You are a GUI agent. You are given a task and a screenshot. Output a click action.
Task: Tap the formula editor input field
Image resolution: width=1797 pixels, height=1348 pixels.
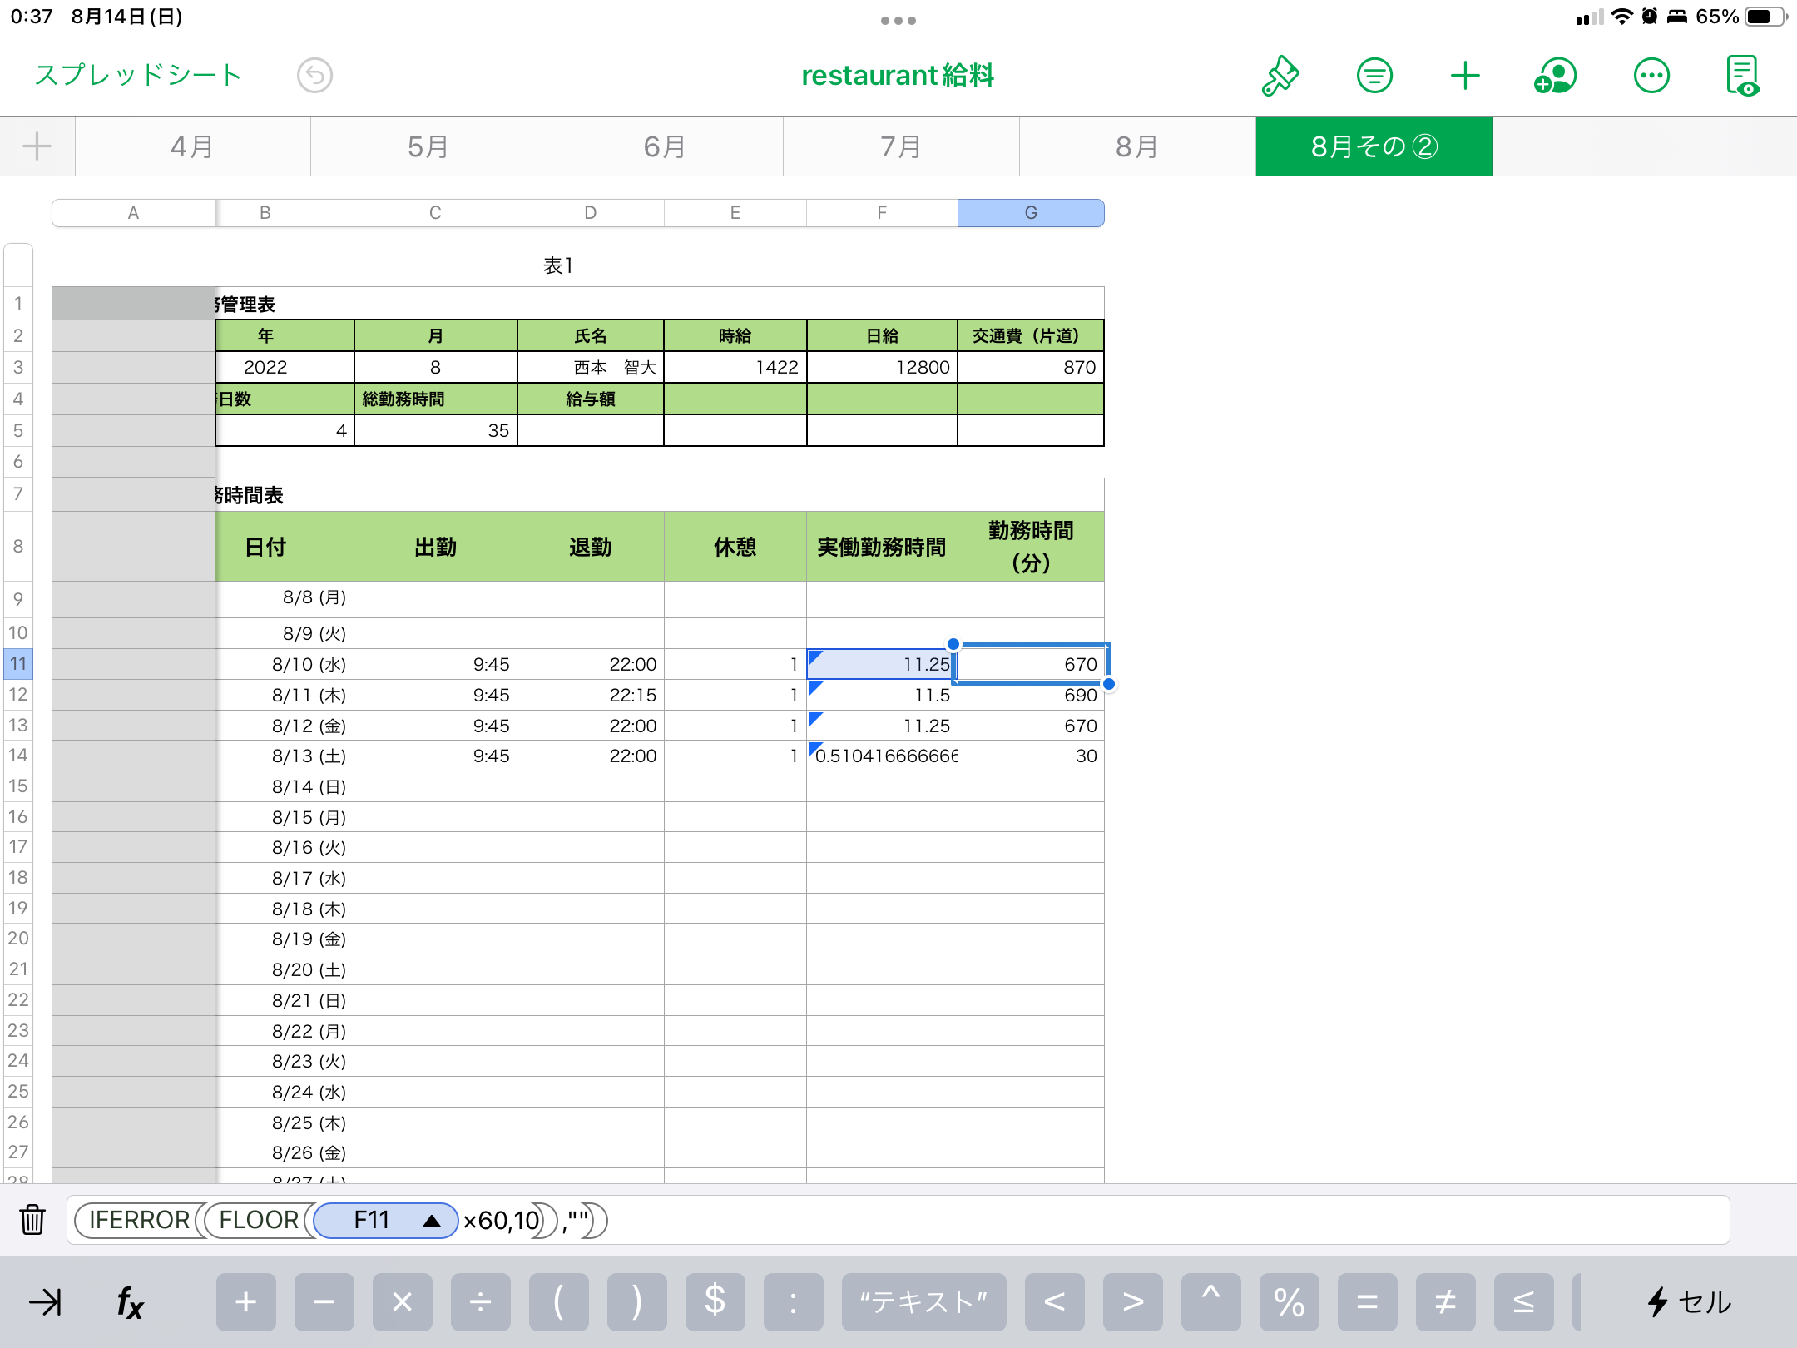[1165, 1221]
